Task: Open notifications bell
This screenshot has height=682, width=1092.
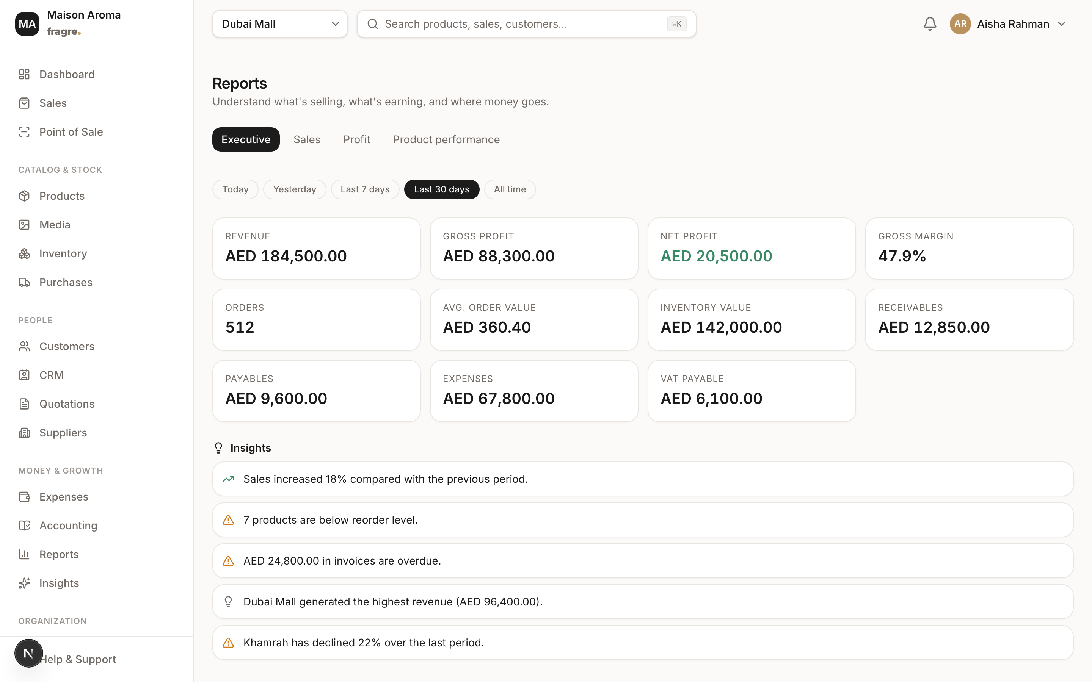Action: click(930, 24)
